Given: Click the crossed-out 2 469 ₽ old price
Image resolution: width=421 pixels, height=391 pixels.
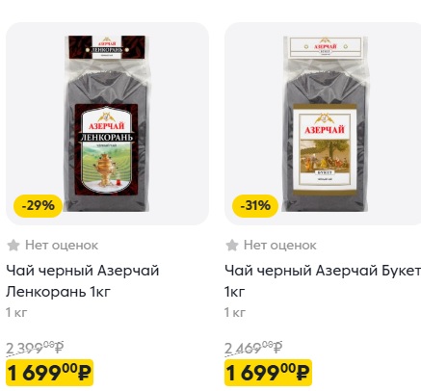Looking at the screenshot, I should tap(253, 348).
